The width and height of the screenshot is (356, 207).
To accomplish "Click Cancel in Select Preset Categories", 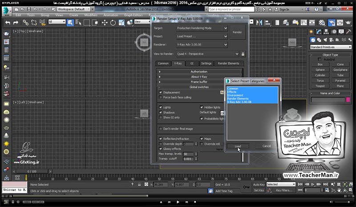I will tap(267, 146).
